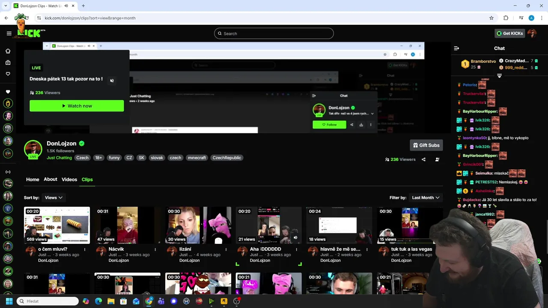548x308 pixels.
Task: Toggle sound icon on 'Aha :DDDDDD' clip
Action: tap(295, 237)
